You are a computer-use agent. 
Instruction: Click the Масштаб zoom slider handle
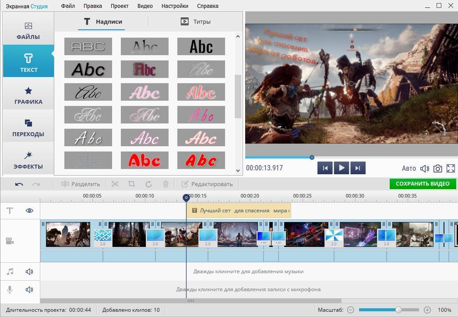(398, 310)
